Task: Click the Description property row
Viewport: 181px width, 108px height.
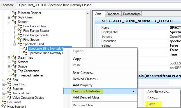Action: (139, 41)
